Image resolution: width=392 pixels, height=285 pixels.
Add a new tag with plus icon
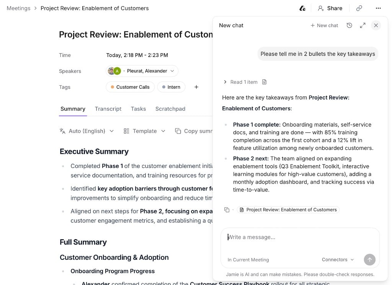coord(196,87)
